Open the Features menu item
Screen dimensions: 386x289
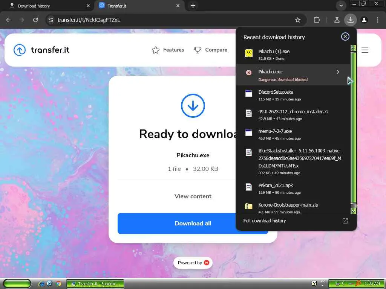click(168, 50)
